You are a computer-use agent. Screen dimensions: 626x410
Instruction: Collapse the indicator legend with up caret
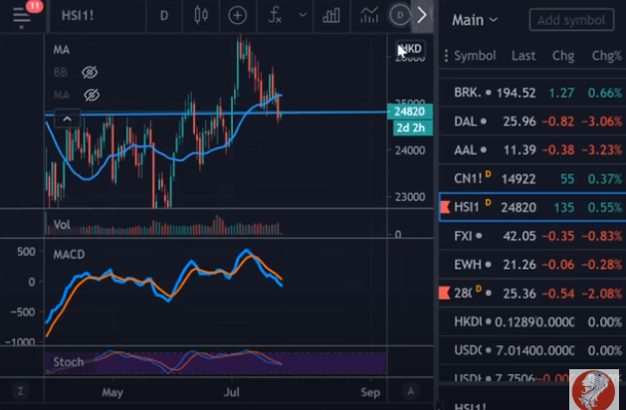coord(67,119)
